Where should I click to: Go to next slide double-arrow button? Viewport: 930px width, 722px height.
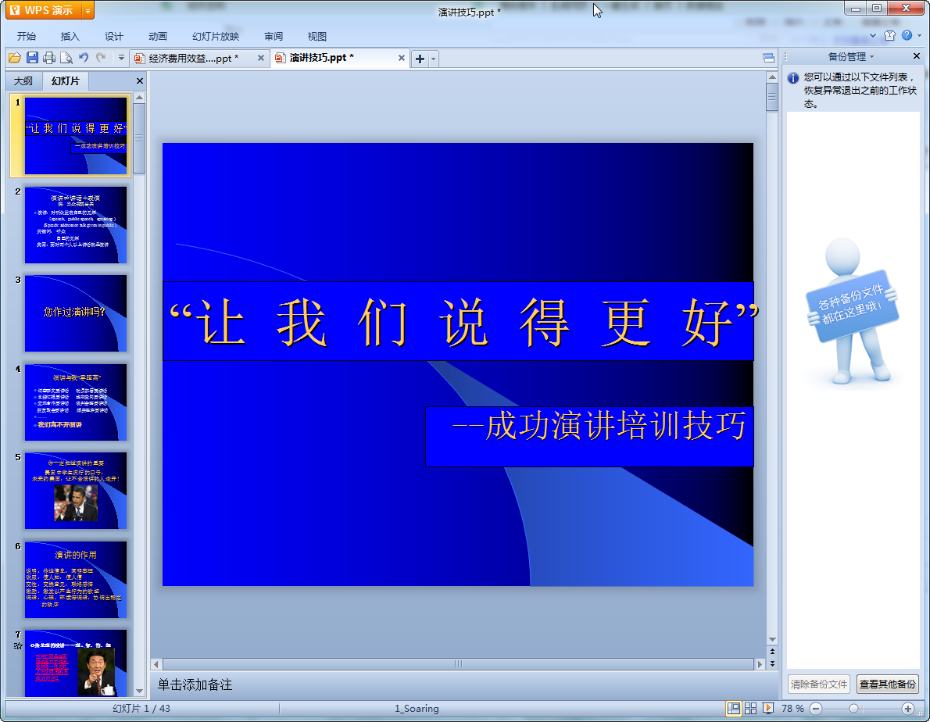[772, 663]
